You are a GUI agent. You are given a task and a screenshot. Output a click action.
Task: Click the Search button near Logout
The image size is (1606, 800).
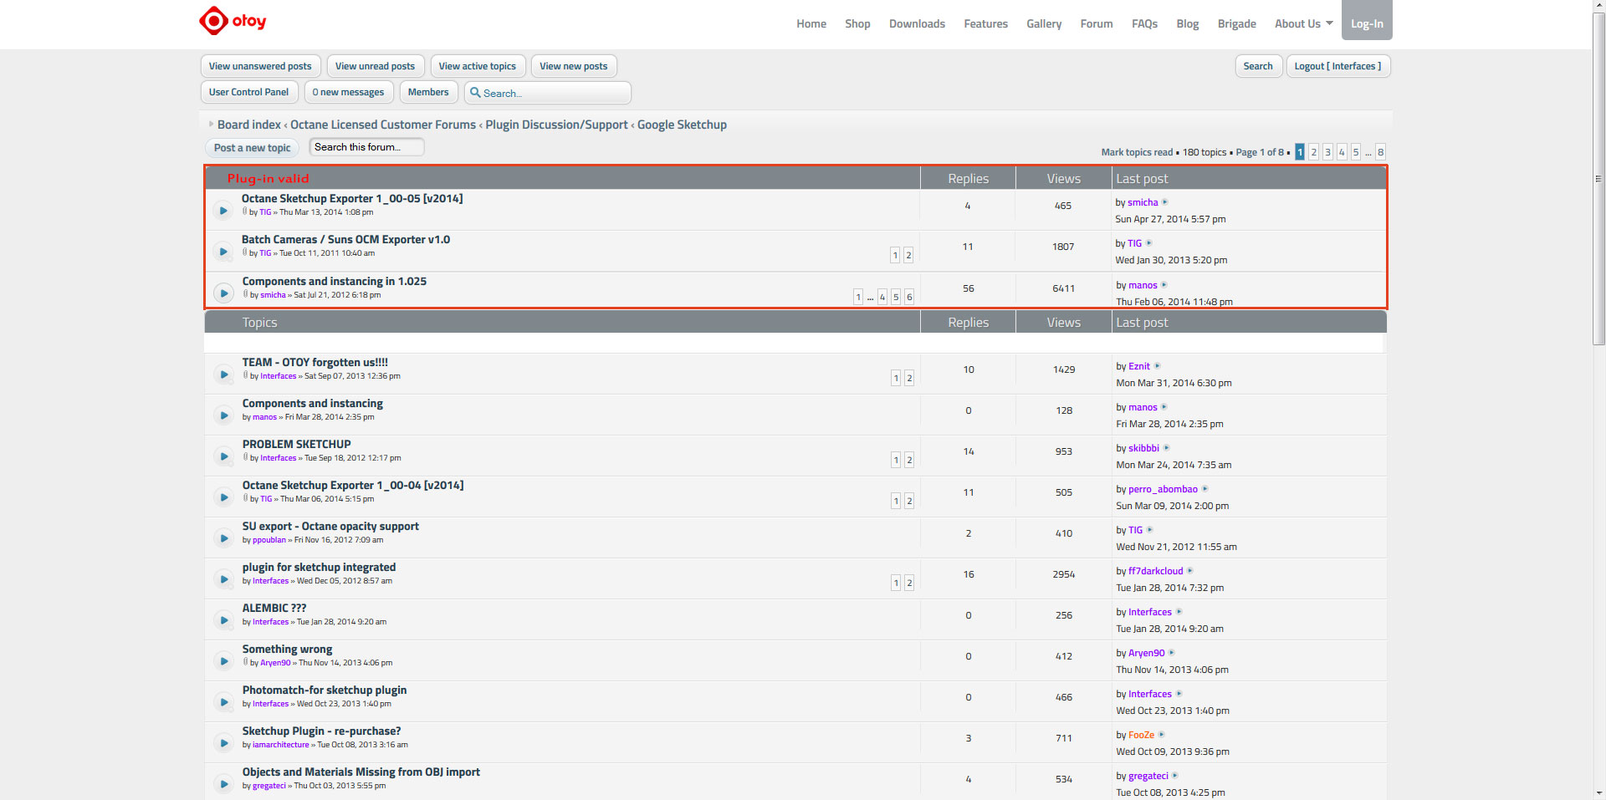pos(1258,66)
